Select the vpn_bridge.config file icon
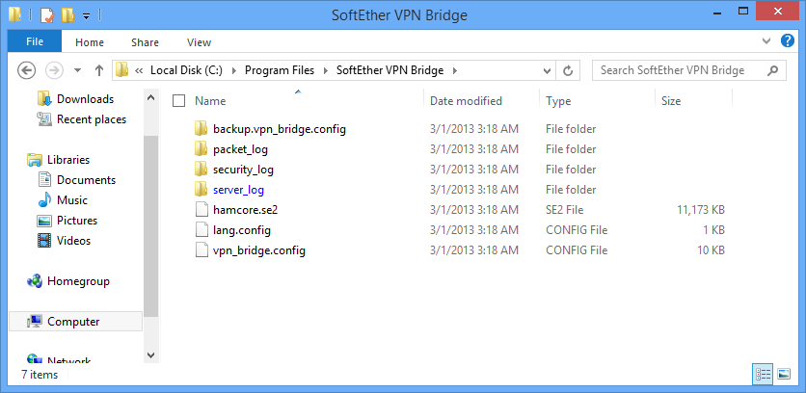 [x=201, y=250]
